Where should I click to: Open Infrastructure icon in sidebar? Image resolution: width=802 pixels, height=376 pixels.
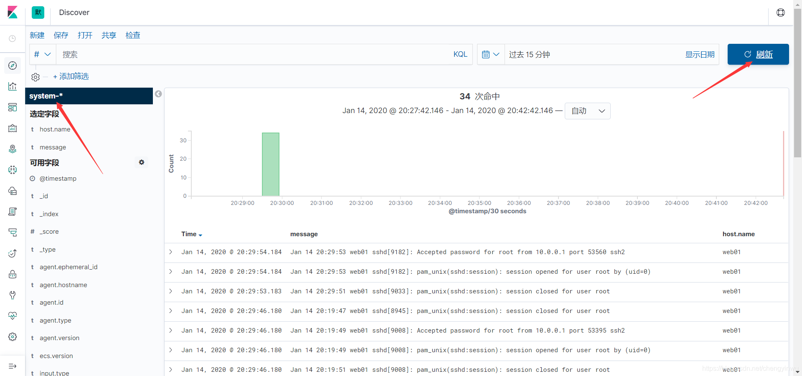[13, 191]
